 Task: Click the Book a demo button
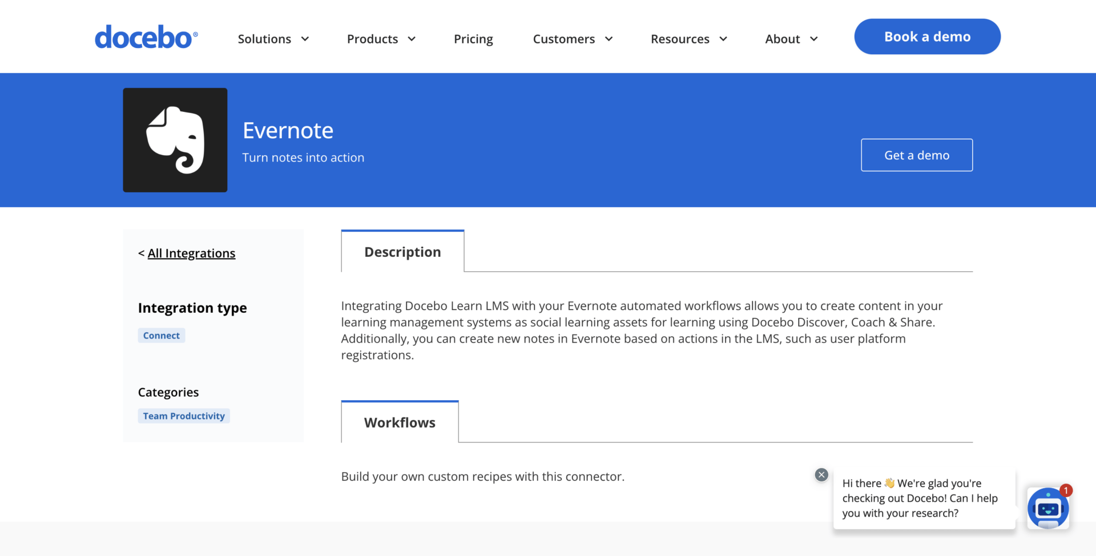926,36
